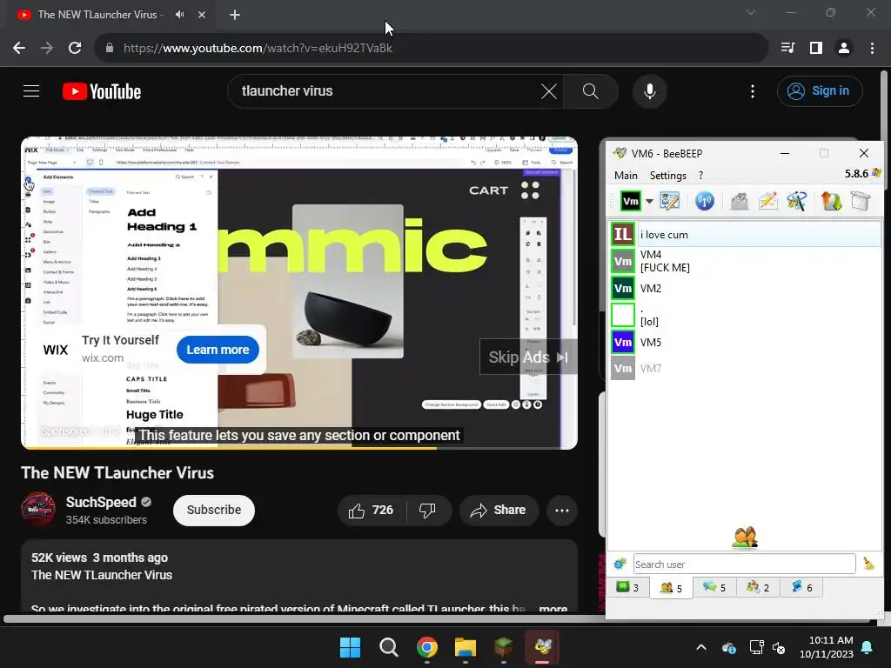Dislike the video with thumbs-down
Image resolution: width=891 pixels, height=668 pixels.
[427, 510]
